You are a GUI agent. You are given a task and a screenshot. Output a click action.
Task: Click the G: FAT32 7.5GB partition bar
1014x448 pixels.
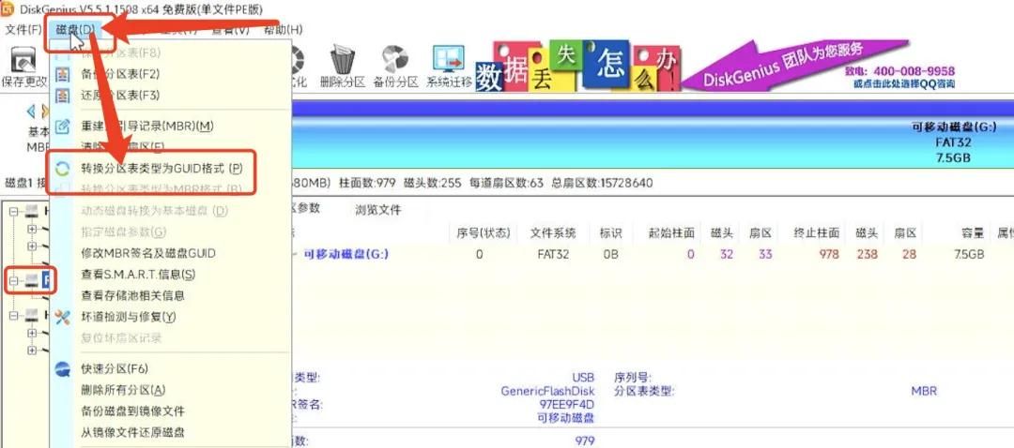pyautogui.click(x=652, y=134)
